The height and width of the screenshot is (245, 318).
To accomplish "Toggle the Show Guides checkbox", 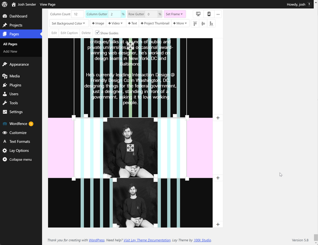I will point(97,33).
